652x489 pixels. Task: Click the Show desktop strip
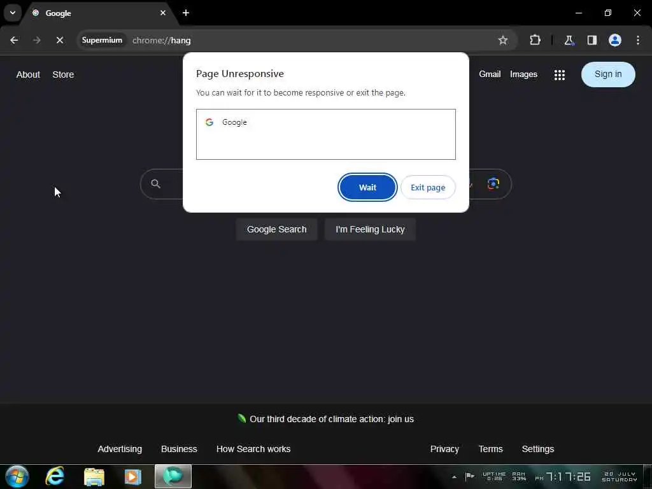pyautogui.click(x=648, y=477)
